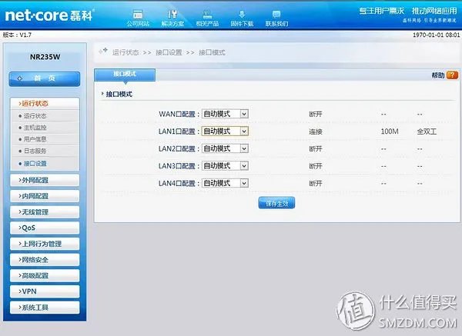Collapse the 运行状态 sidebar section
The width and height of the screenshot is (462, 336).
point(45,103)
